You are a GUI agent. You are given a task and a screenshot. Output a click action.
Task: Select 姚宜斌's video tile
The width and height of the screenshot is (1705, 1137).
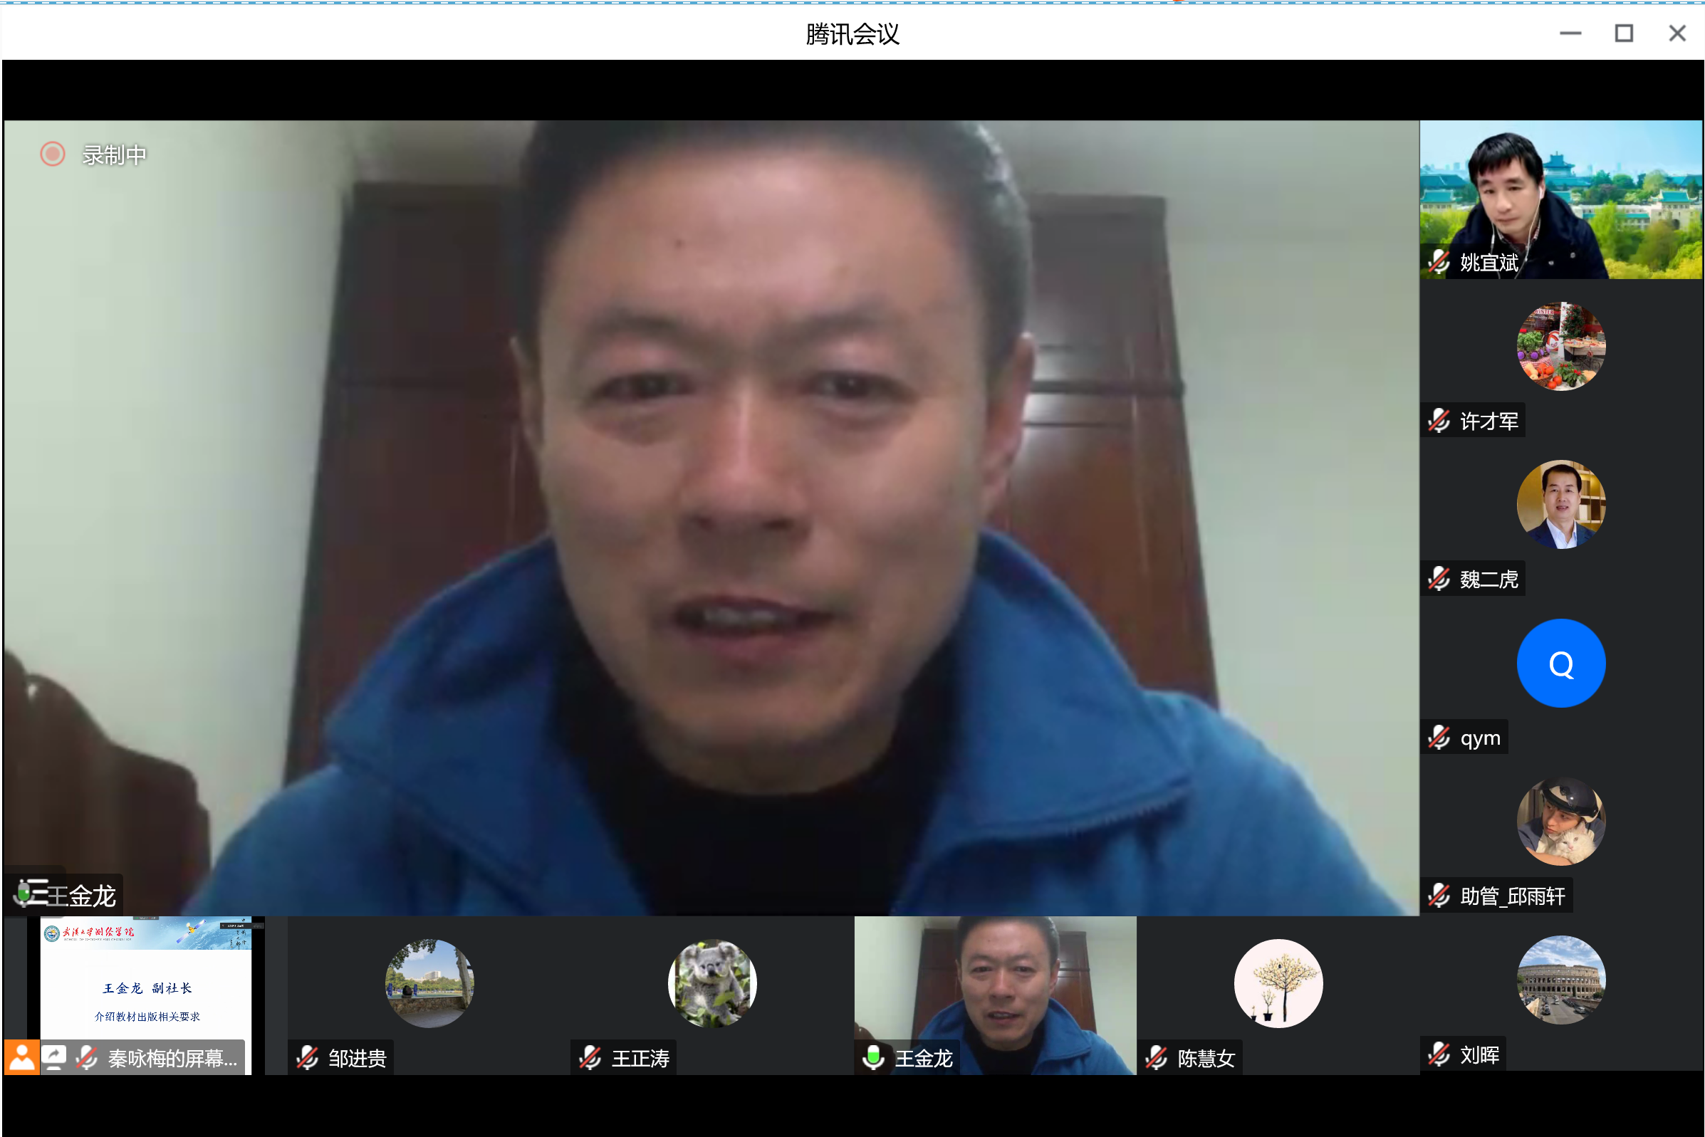(1560, 199)
